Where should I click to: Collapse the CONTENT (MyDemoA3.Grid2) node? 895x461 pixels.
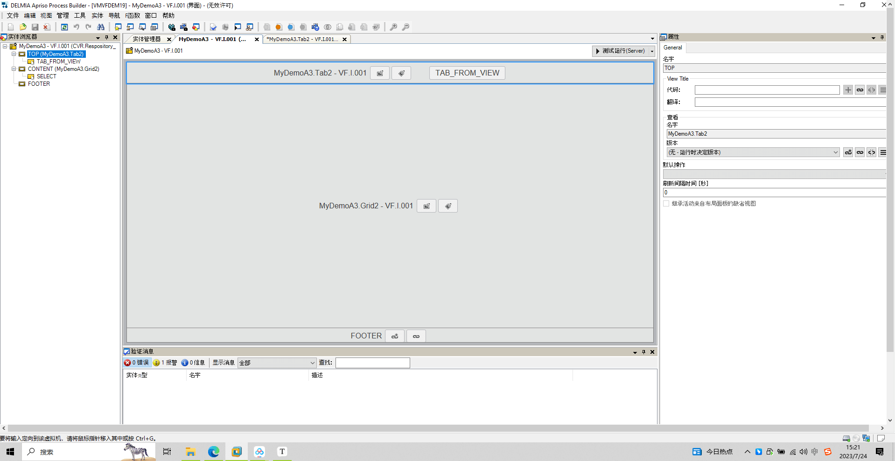coord(14,69)
